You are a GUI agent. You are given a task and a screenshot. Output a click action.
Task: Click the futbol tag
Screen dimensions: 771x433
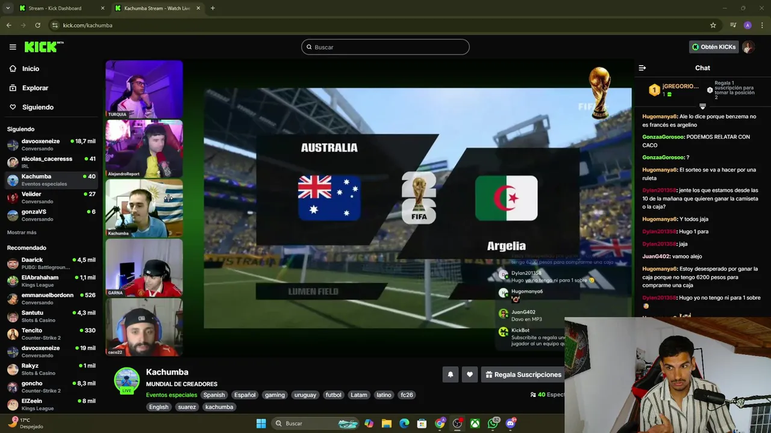tap(333, 395)
